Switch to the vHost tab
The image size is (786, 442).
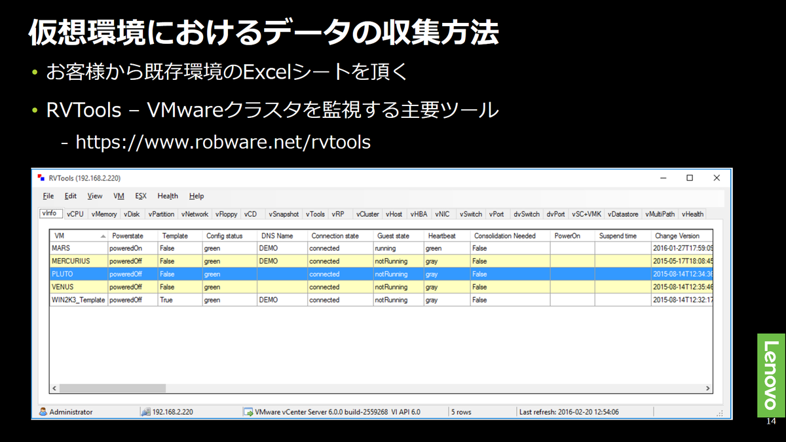pos(394,214)
